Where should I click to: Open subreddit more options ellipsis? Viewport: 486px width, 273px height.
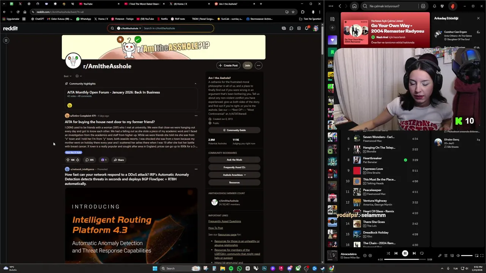point(258,66)
